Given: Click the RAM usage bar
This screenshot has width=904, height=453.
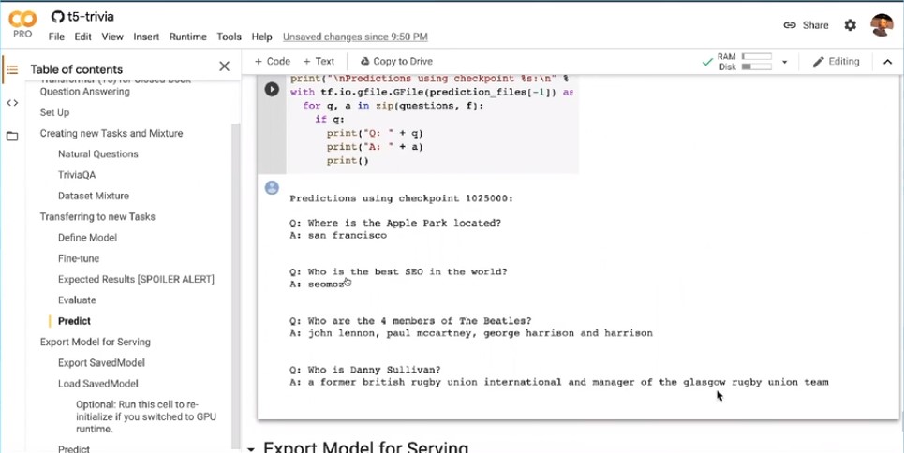Looking at the screenshot, I should 756,57.
